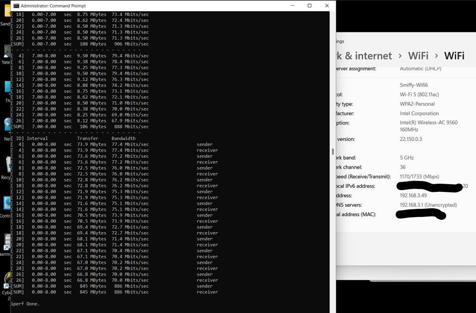
Task: Click 'Intel(R) Wireless-AC 9560 160MHz' description
Action: pyautogui.click(x=428, y=126)
